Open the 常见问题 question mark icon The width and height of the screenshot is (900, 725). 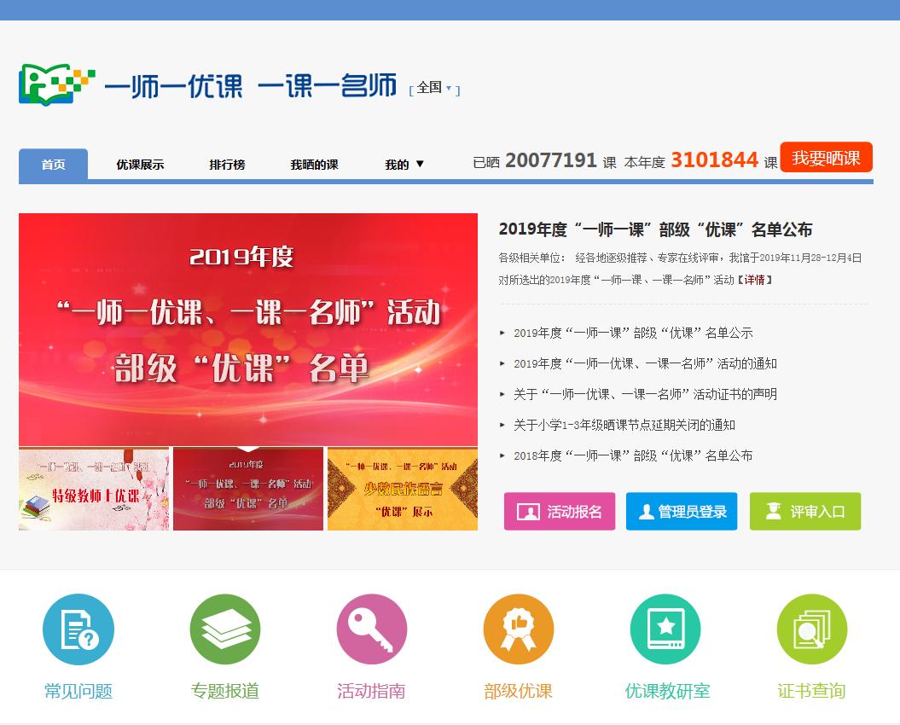[x=78, y=629]
